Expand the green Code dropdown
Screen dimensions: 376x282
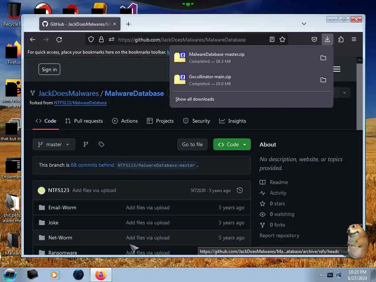pos(232,144)
